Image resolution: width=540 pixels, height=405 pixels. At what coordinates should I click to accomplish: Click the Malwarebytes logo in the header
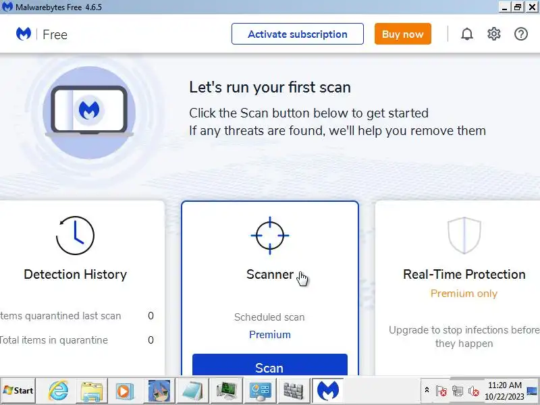point(24,34)
